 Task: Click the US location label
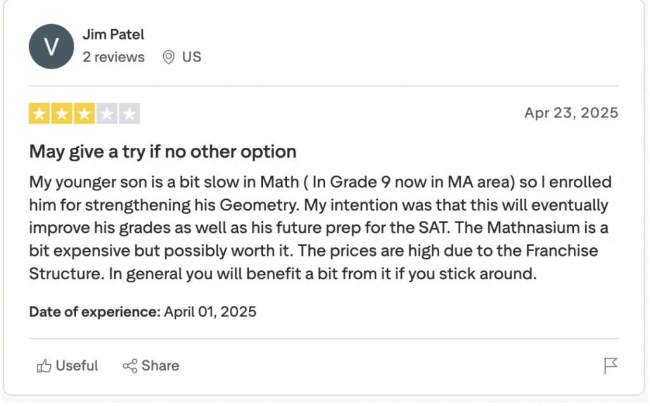pyautogui.click(x=190, y=57)
